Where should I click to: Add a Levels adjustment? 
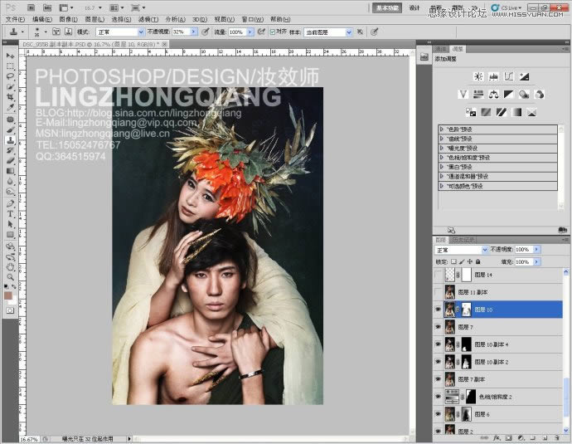coord(493,76)
